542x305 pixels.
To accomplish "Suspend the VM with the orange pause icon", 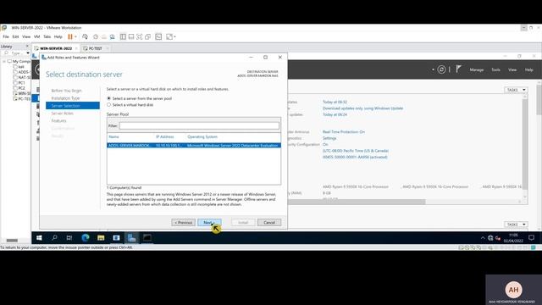I will (70, 36).
